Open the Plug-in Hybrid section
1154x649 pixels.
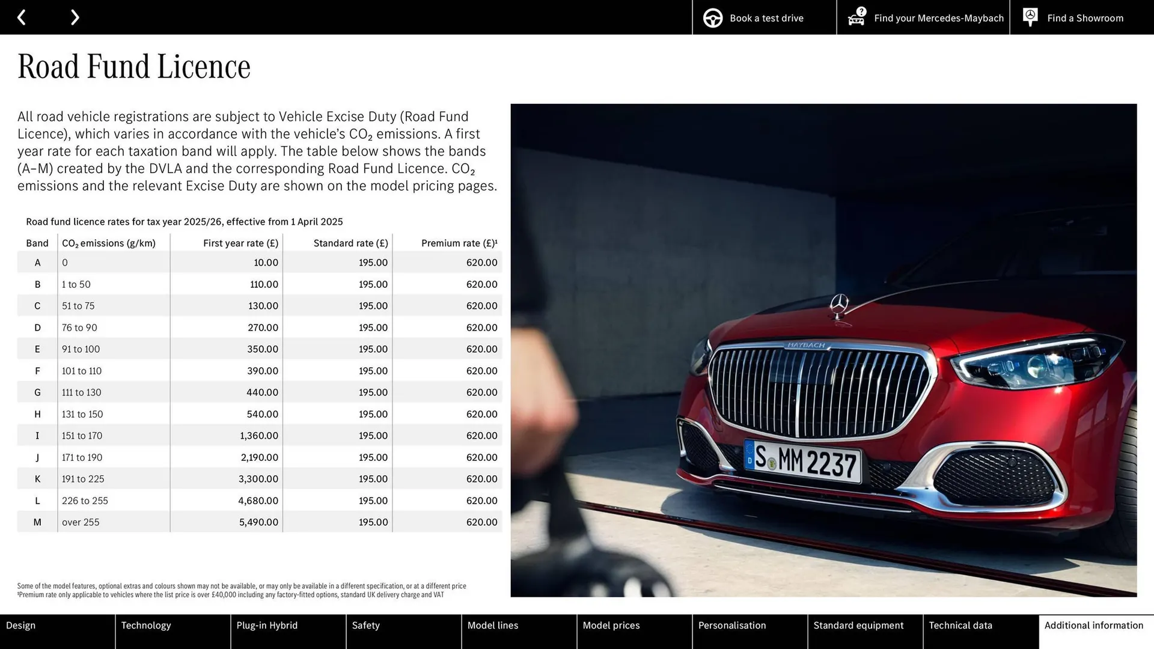pos(288,632)
